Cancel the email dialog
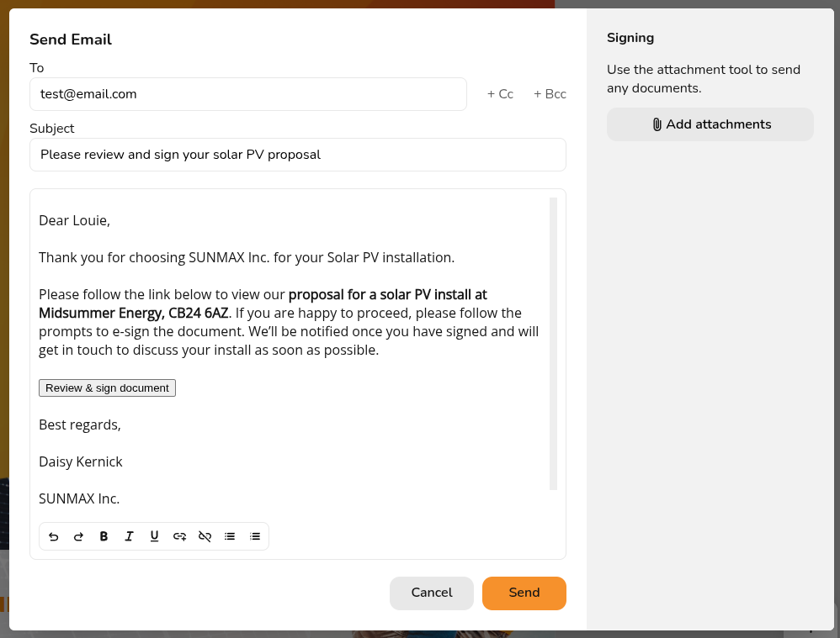 coord(431,593)
